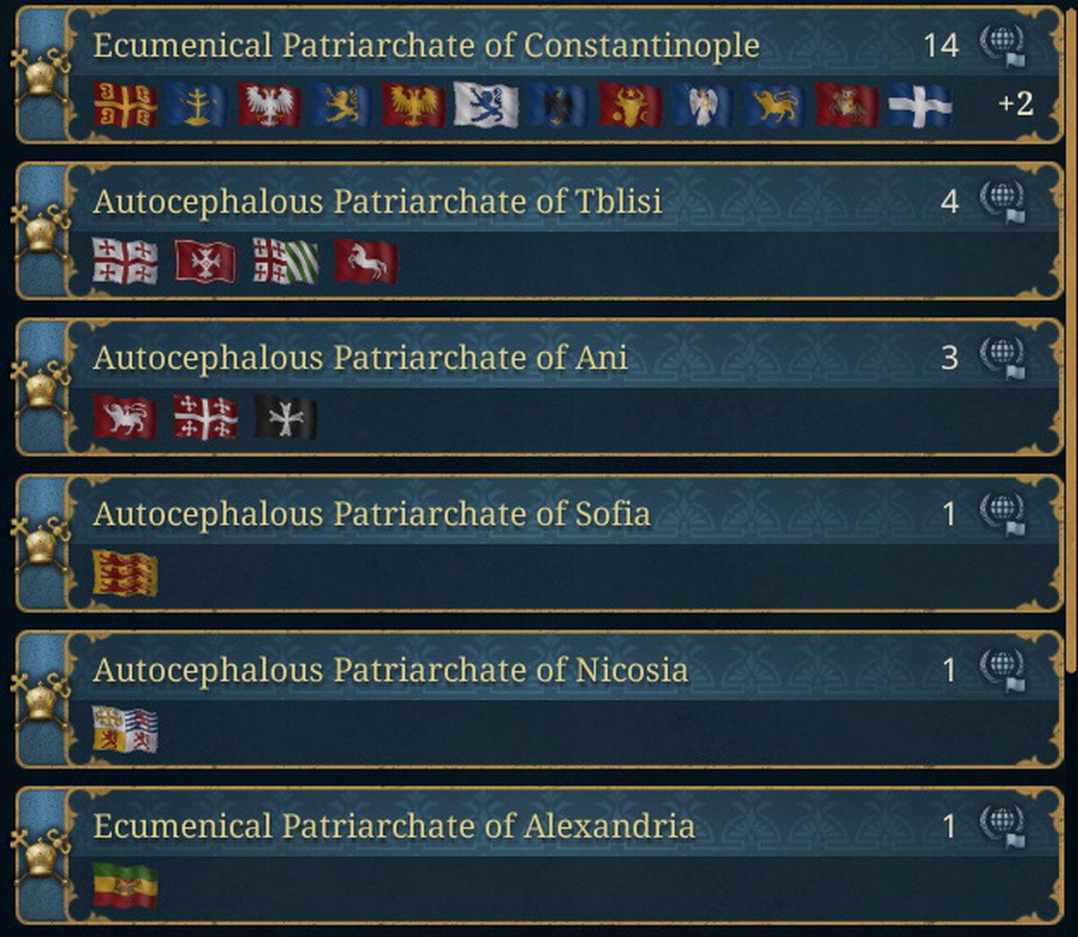Screen dimensions: 1078x937
Task: Select Autocephalous Patriarchate of Nicosia title
Action: (390, 670)
